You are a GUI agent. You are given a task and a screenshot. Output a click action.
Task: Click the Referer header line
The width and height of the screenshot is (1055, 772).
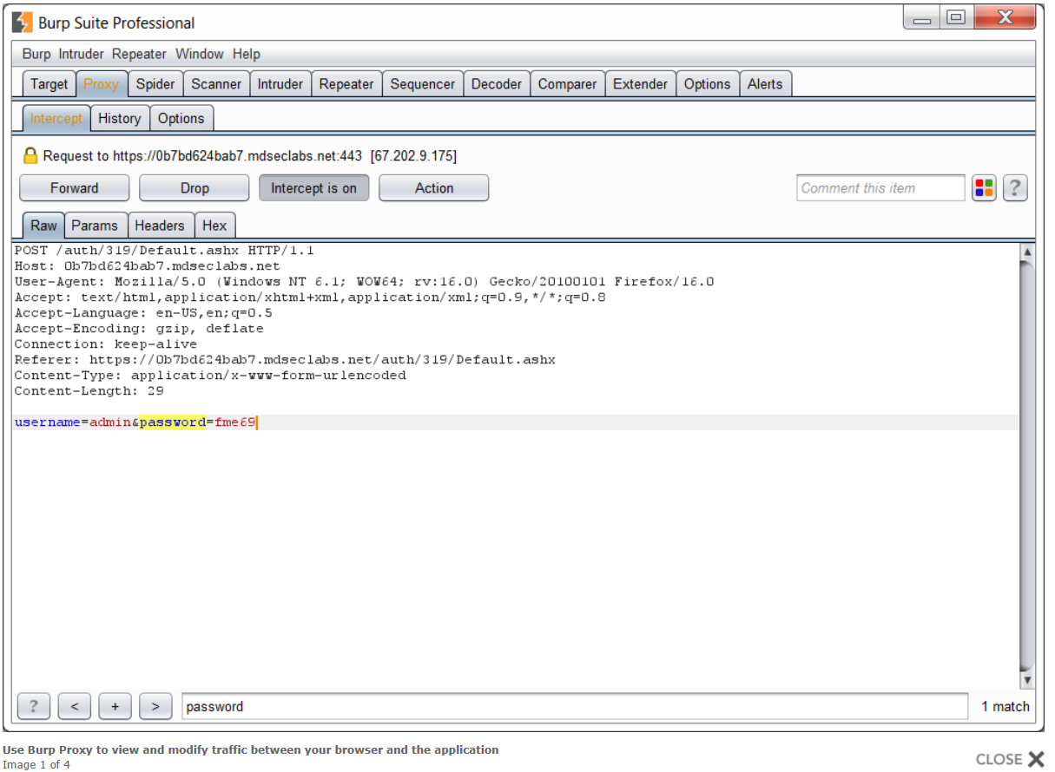(x=285, y=360)
